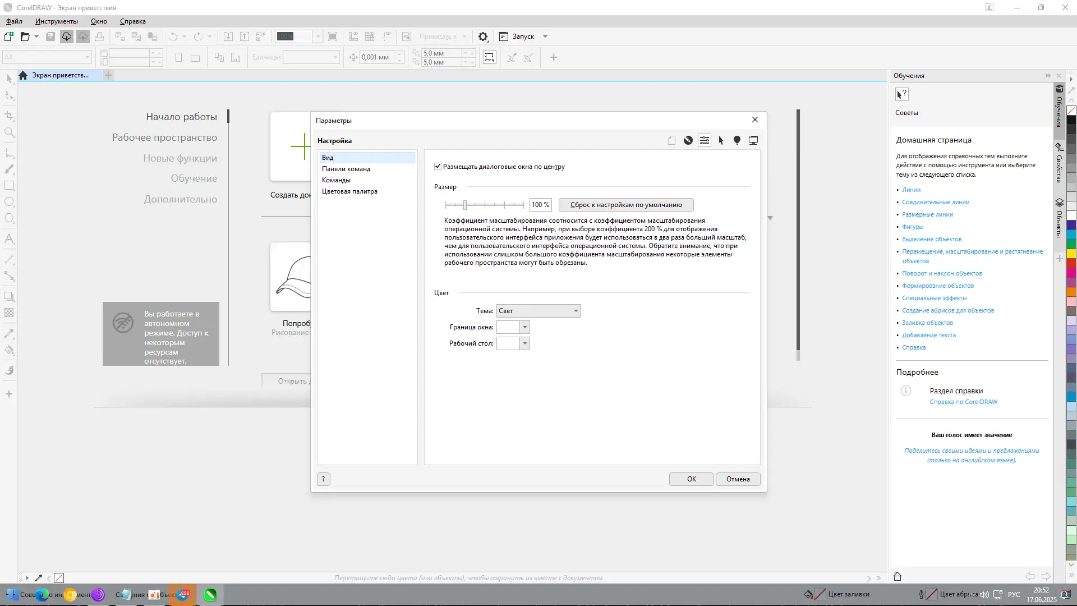This screenshot has height=606, width=1077.
Task: Select the Text tool in the toolbox
Action: 9,240
